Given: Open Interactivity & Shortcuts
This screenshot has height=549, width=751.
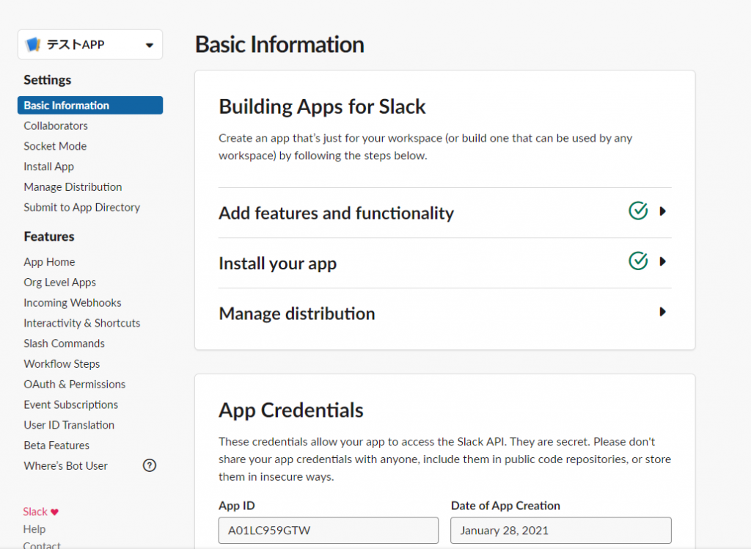Looking at the screenshot, I should [x=82, y=323].
